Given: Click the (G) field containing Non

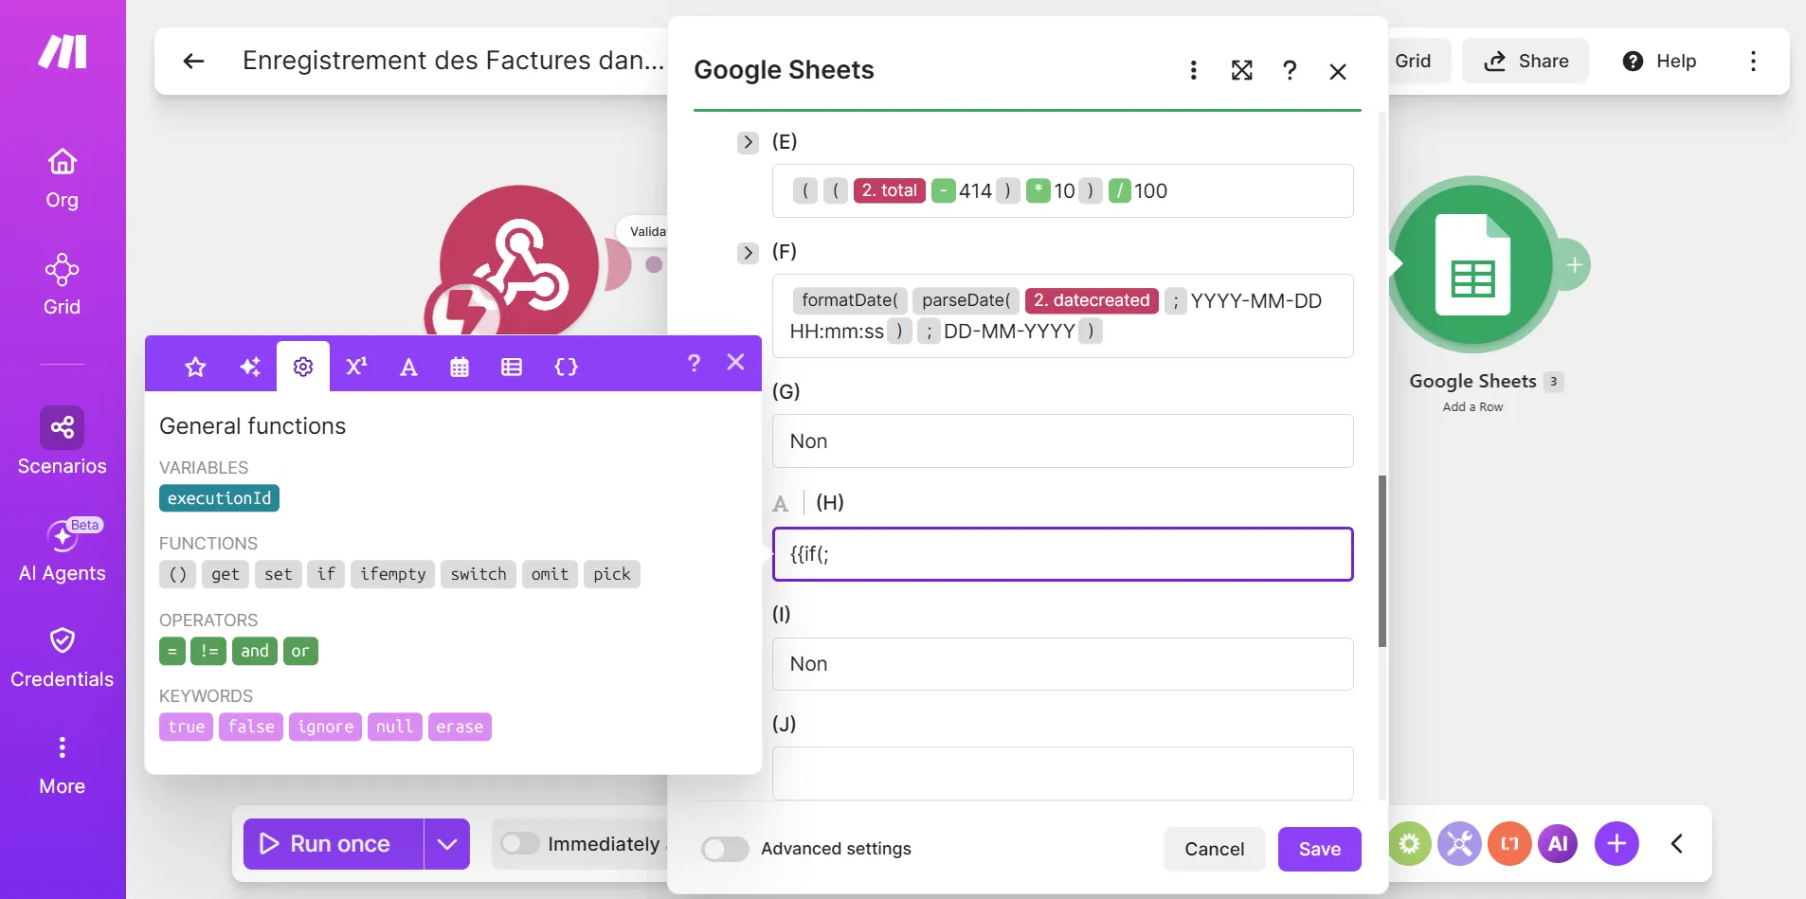Looking at the screenshot, I should 1062,441.
